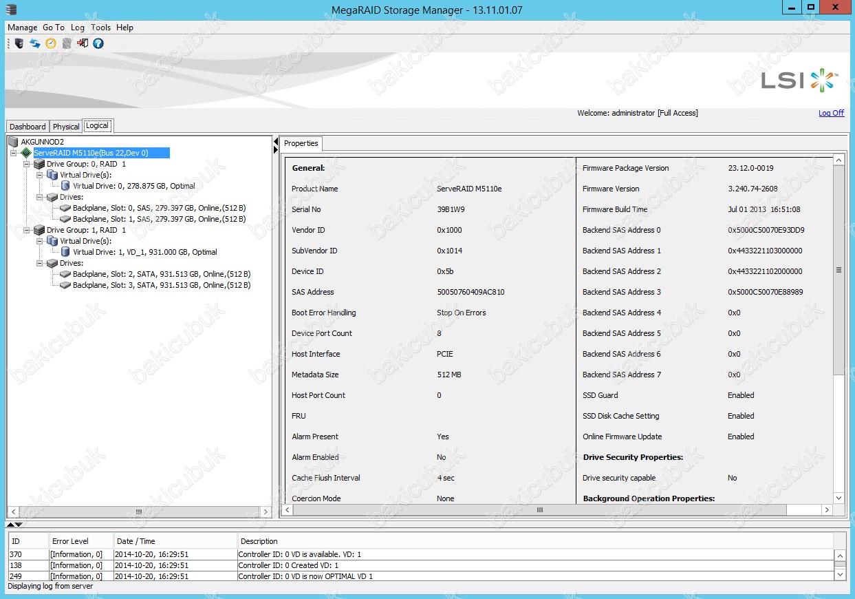Viewport: 855px width, 599px height.
Task: Click the 'Stop On Errors' boot error value
Action: pos(461,313)
